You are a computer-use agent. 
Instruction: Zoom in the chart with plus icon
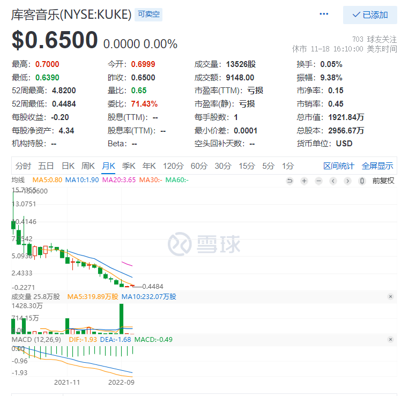[x=304, y=181]
